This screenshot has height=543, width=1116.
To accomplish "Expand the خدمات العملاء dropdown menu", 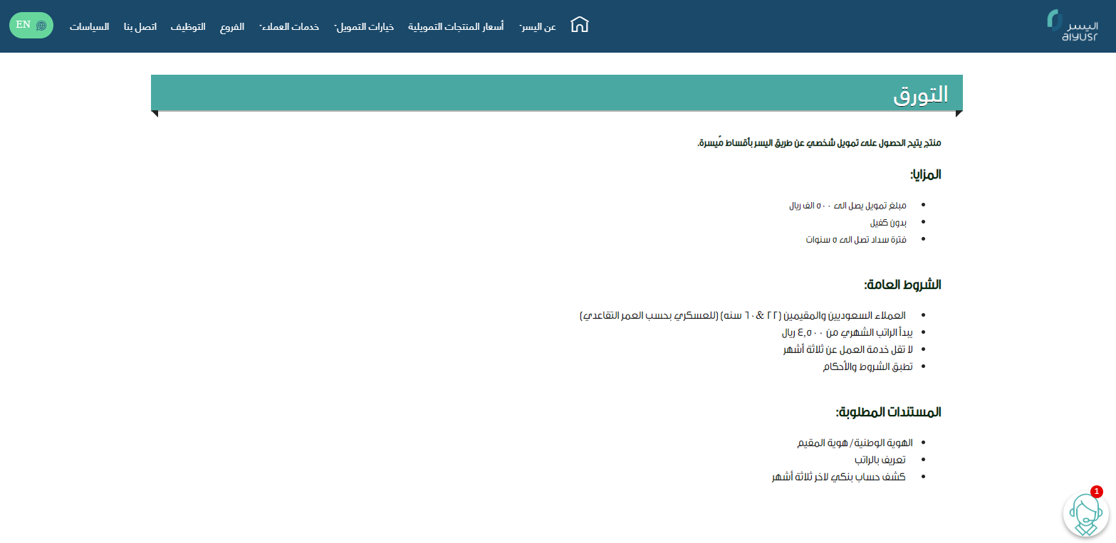I will (x=288, y=27).
